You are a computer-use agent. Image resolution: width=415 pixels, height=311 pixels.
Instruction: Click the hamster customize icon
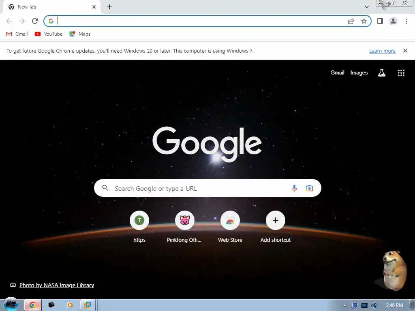point(394,270)
